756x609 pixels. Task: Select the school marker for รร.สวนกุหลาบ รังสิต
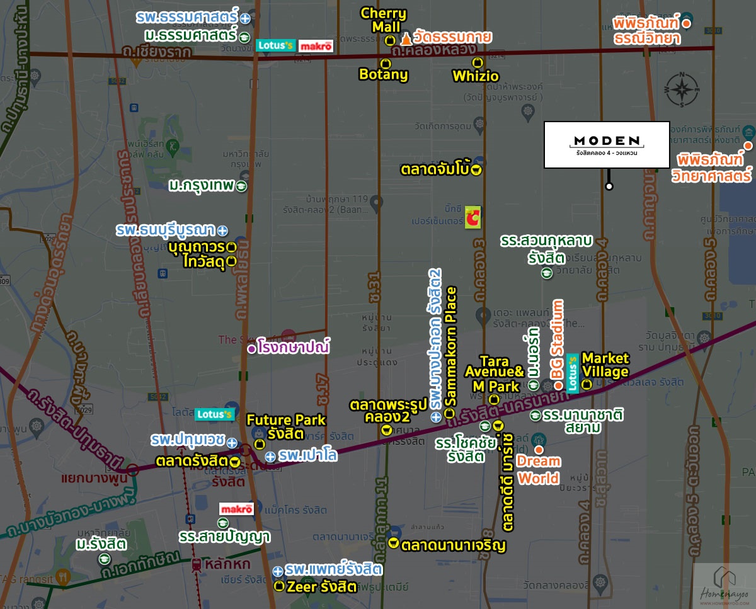pyautogui.click(x=547, y=273)
